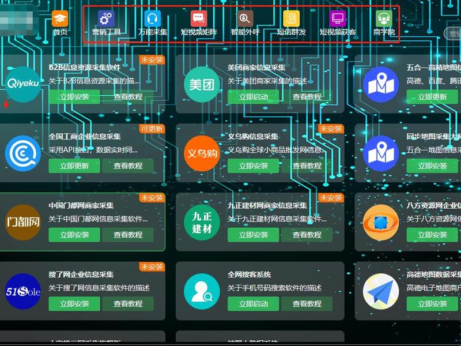Screen dimensions: 461x346
Task: Click title 九正建材网商家信息采集
Action: point(267,205)
